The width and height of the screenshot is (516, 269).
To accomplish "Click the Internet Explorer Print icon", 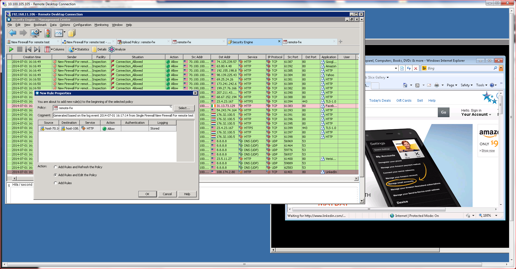I will [436, 85].
